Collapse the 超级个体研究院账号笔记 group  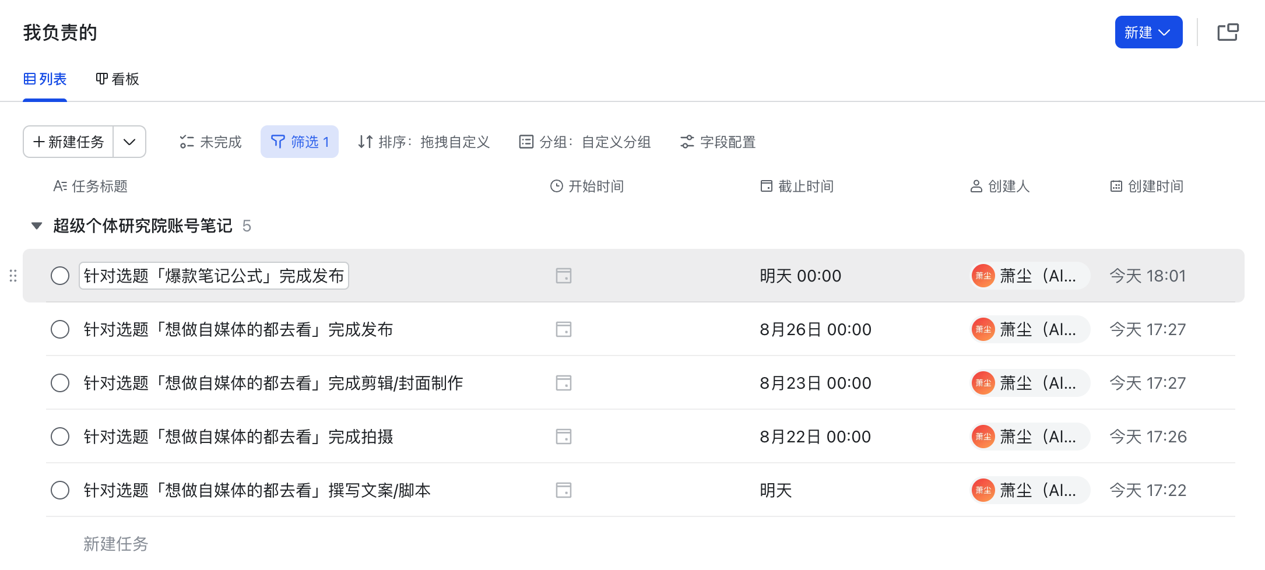pyautogui.click(x=37, y=226)
